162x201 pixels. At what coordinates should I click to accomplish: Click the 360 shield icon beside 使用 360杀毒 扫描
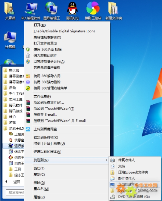[x=28, y=49]
